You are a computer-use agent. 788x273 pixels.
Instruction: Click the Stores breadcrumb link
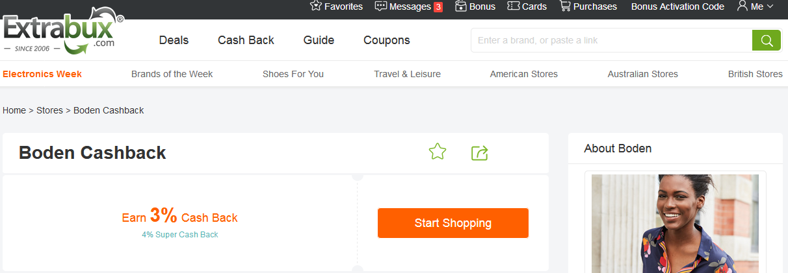pos(49,110)
